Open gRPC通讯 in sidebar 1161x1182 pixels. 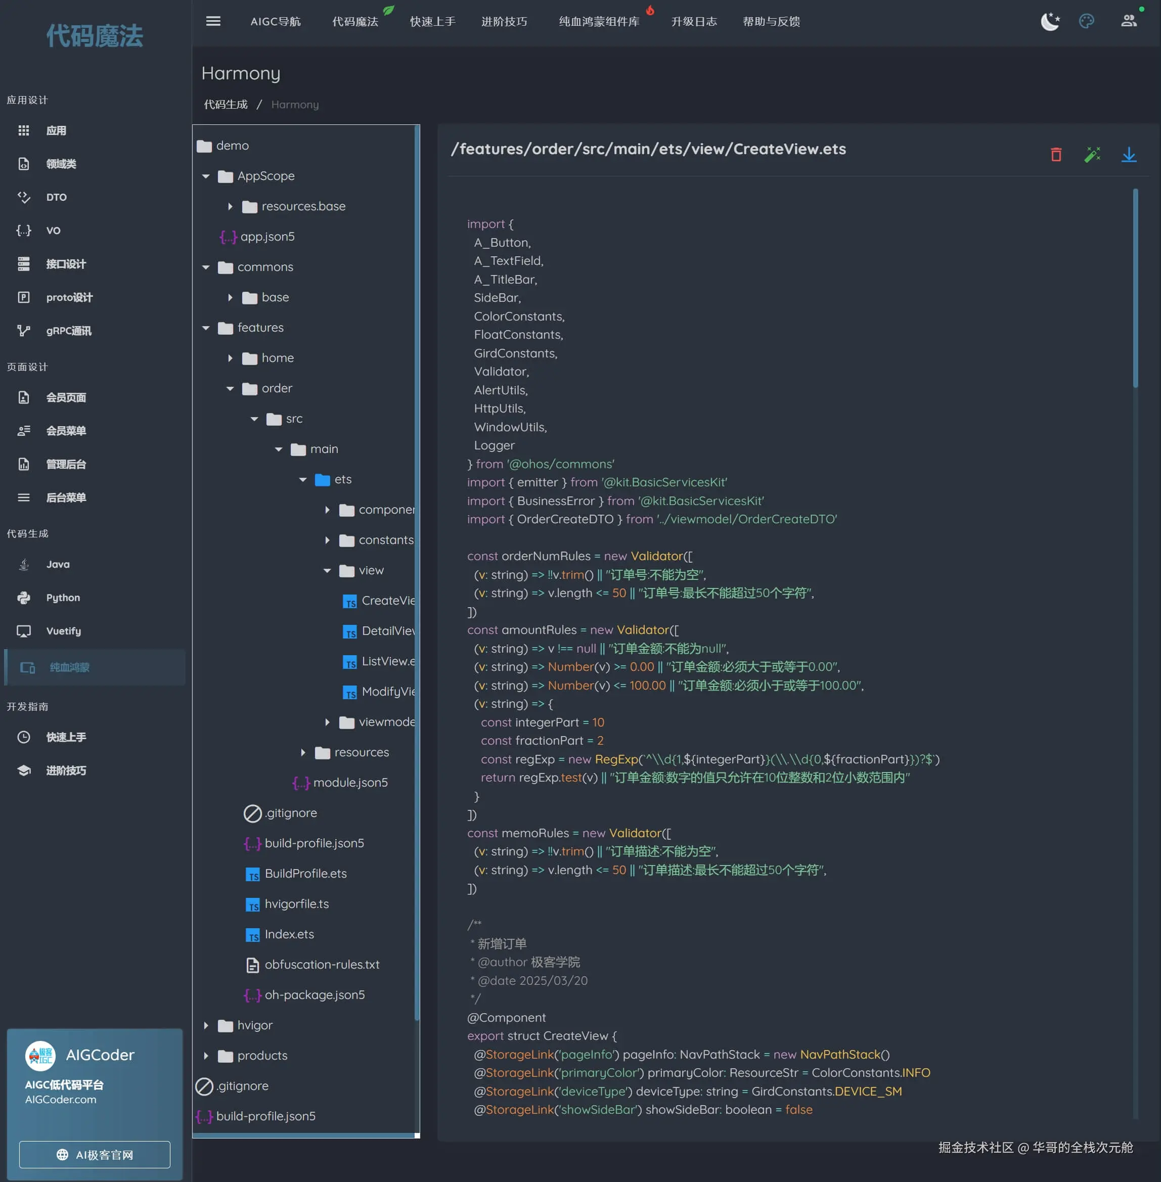point(68,331)
